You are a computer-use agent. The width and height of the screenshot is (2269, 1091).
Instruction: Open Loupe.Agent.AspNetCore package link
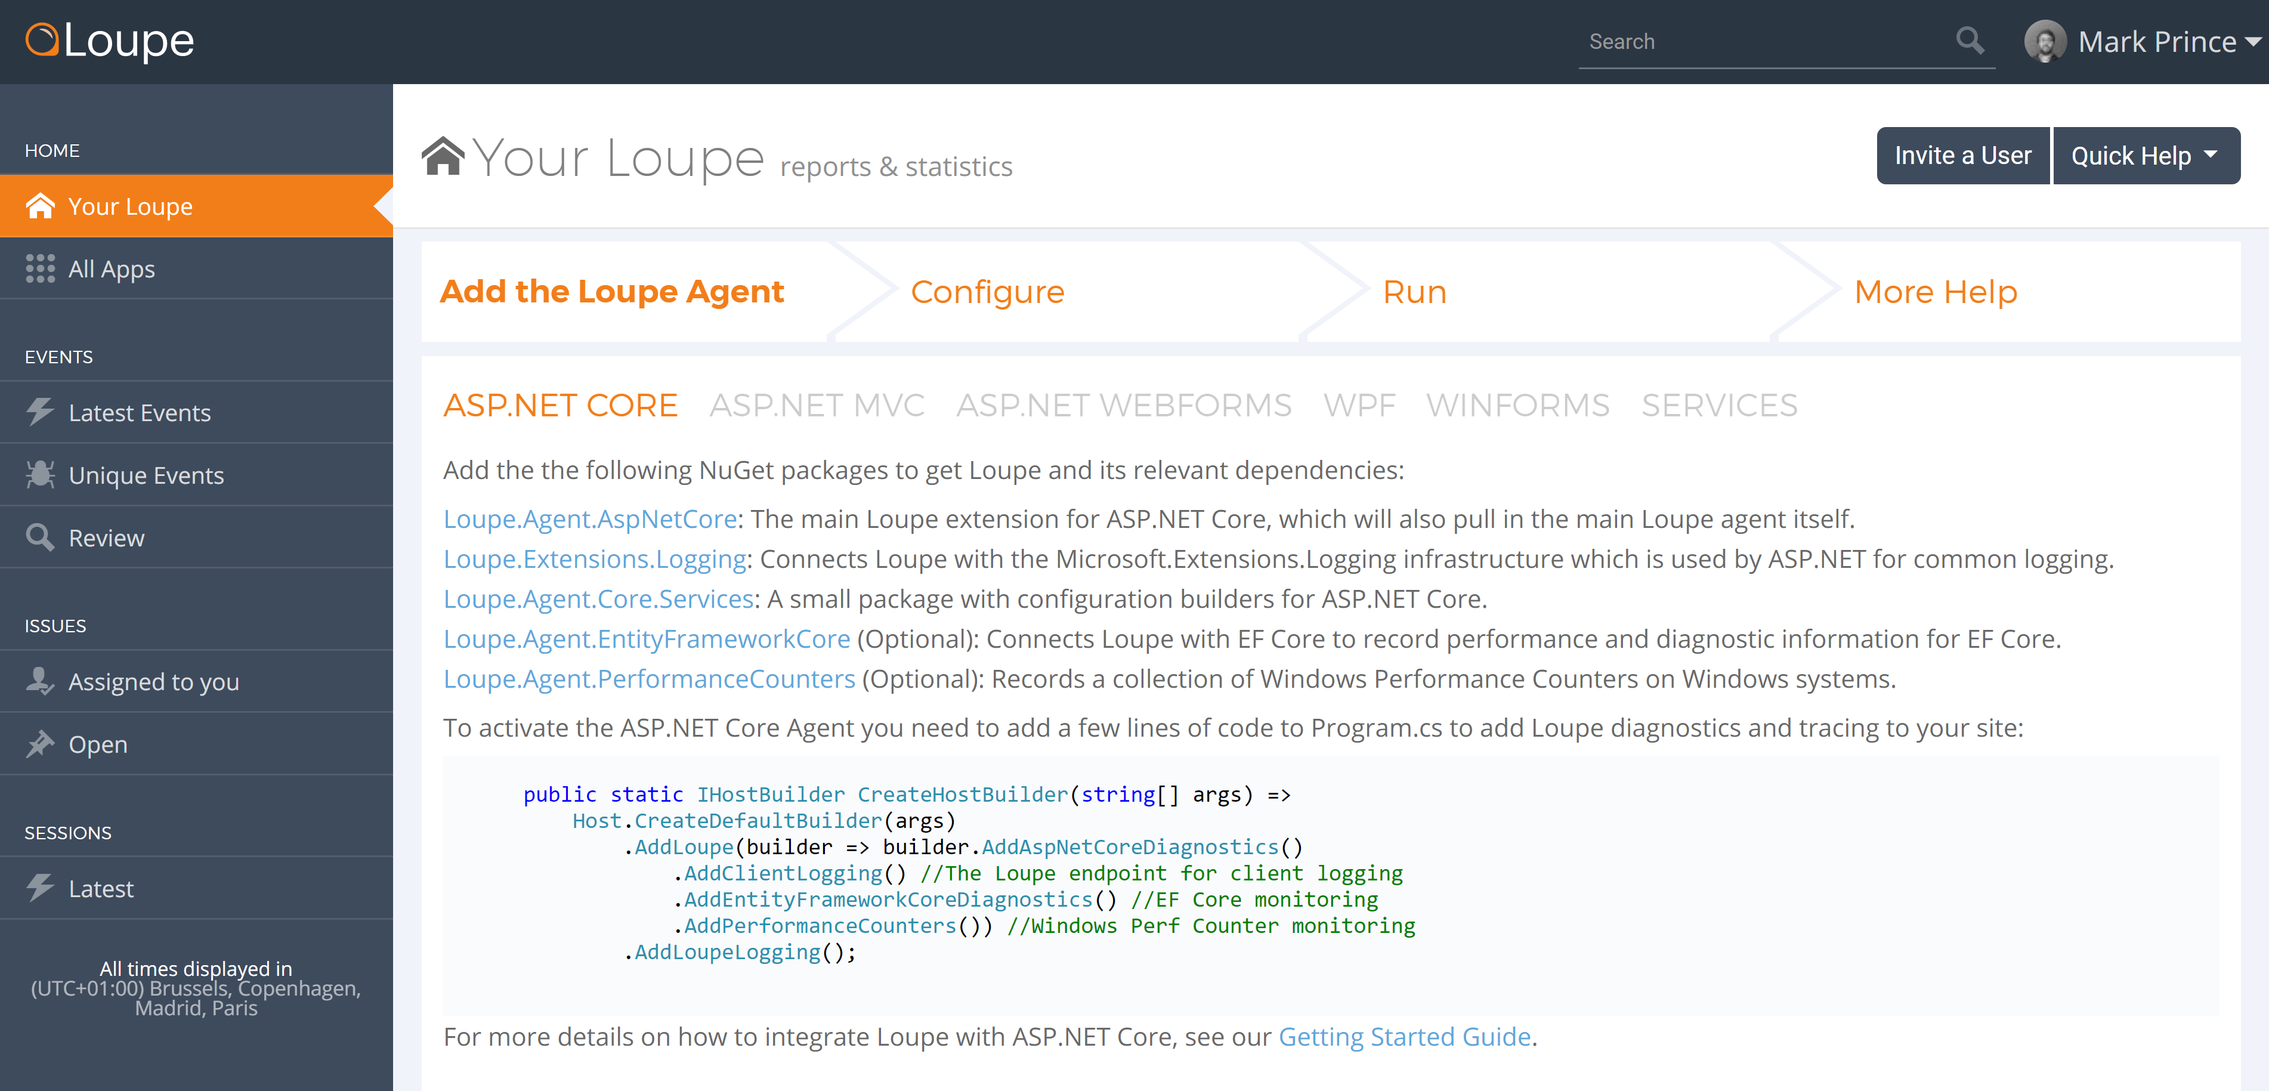tap(590, 518)
